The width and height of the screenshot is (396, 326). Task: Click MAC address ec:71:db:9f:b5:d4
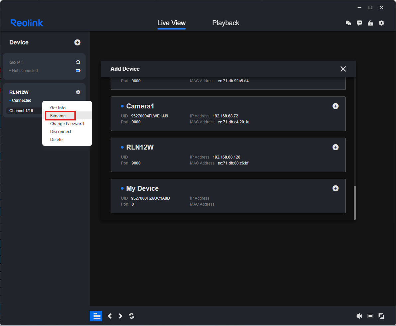pos(233,81)
